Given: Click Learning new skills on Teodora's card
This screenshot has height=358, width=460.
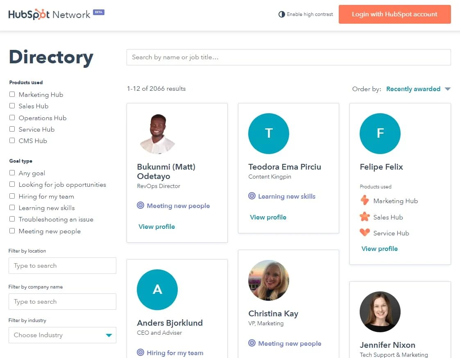Looking at the screenshot, I should click(x=287, y=196).
